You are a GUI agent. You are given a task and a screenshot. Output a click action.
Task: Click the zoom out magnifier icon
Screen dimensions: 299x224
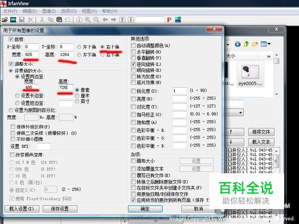coord(96,20)
